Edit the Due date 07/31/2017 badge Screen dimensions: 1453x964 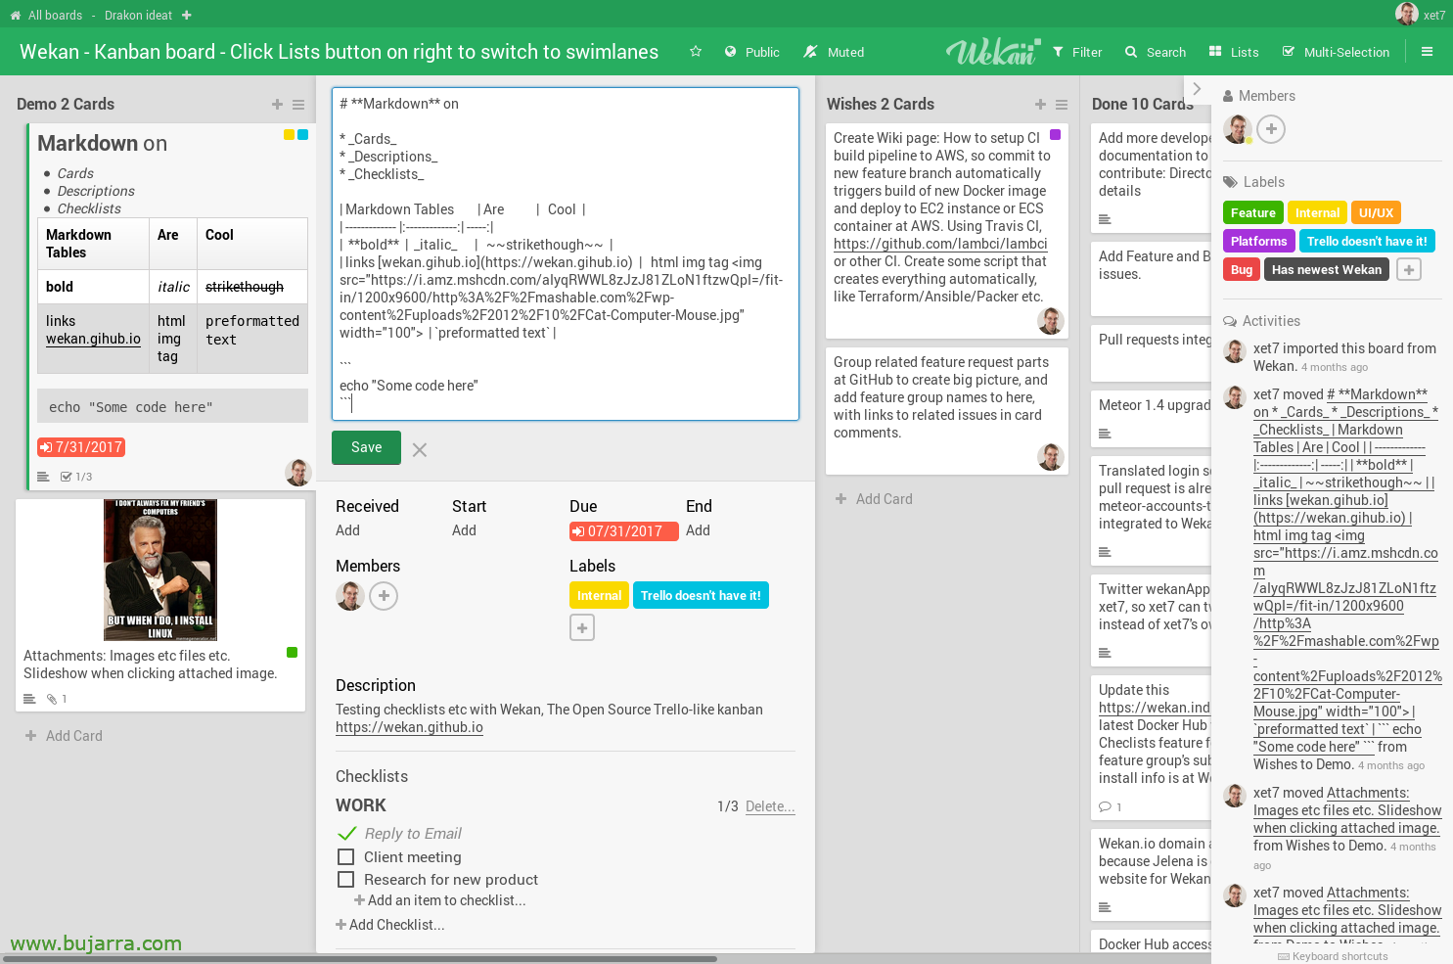click(x=623, y=531)
